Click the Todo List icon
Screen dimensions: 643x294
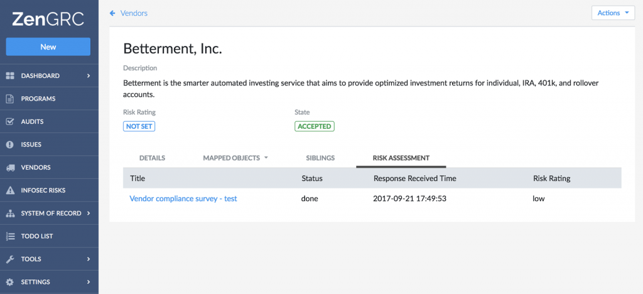10,236
